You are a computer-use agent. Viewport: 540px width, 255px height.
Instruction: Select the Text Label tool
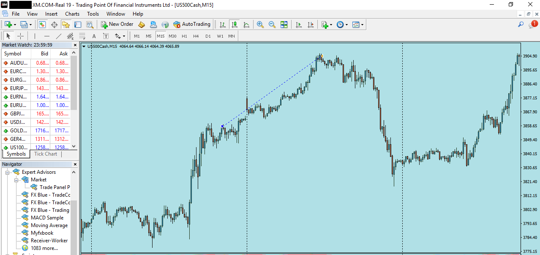(x=106, y=36)
